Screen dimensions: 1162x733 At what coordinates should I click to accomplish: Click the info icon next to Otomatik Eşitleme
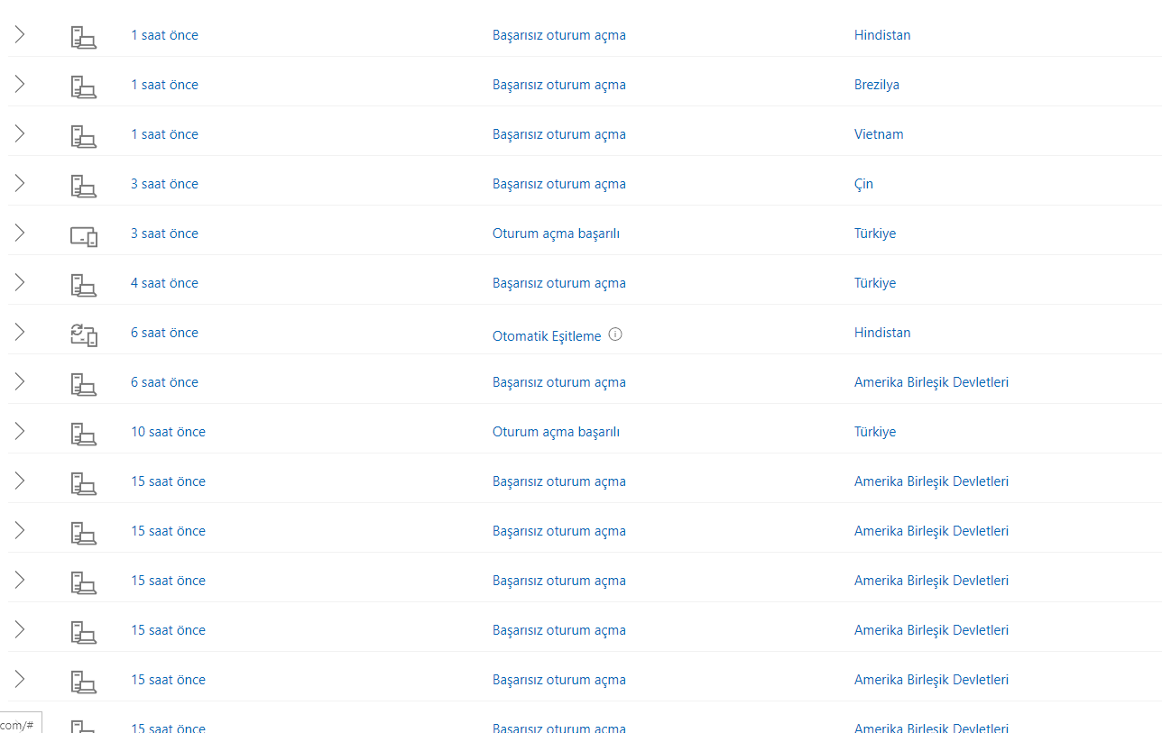coord(615,334)
